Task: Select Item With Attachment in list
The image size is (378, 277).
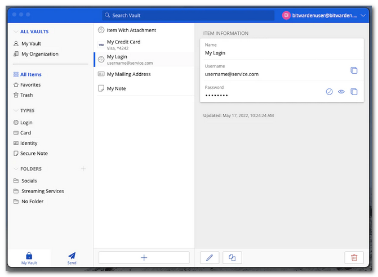Action: coord(144,30)
